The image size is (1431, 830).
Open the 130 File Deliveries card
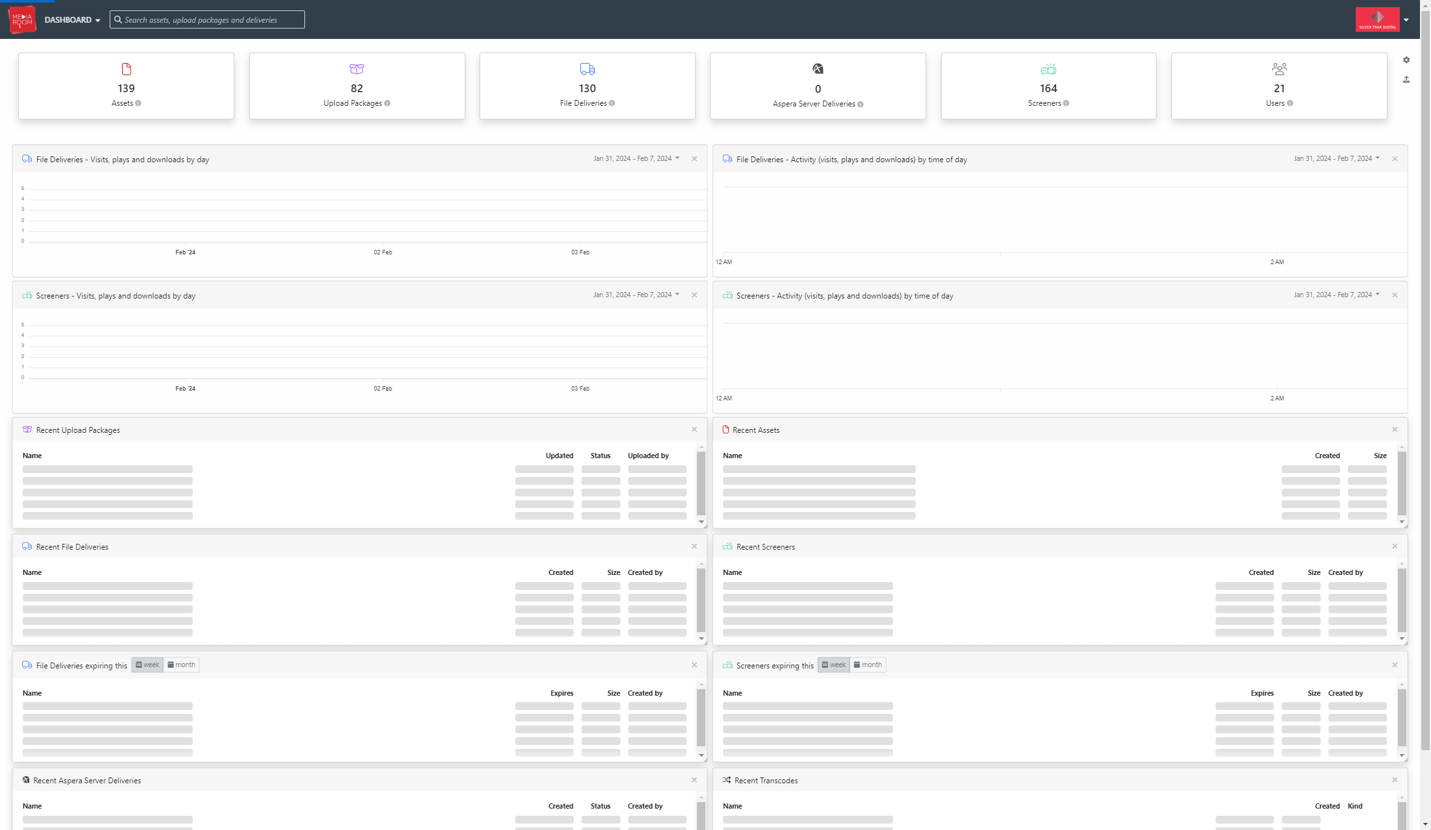tap(587, 86)
